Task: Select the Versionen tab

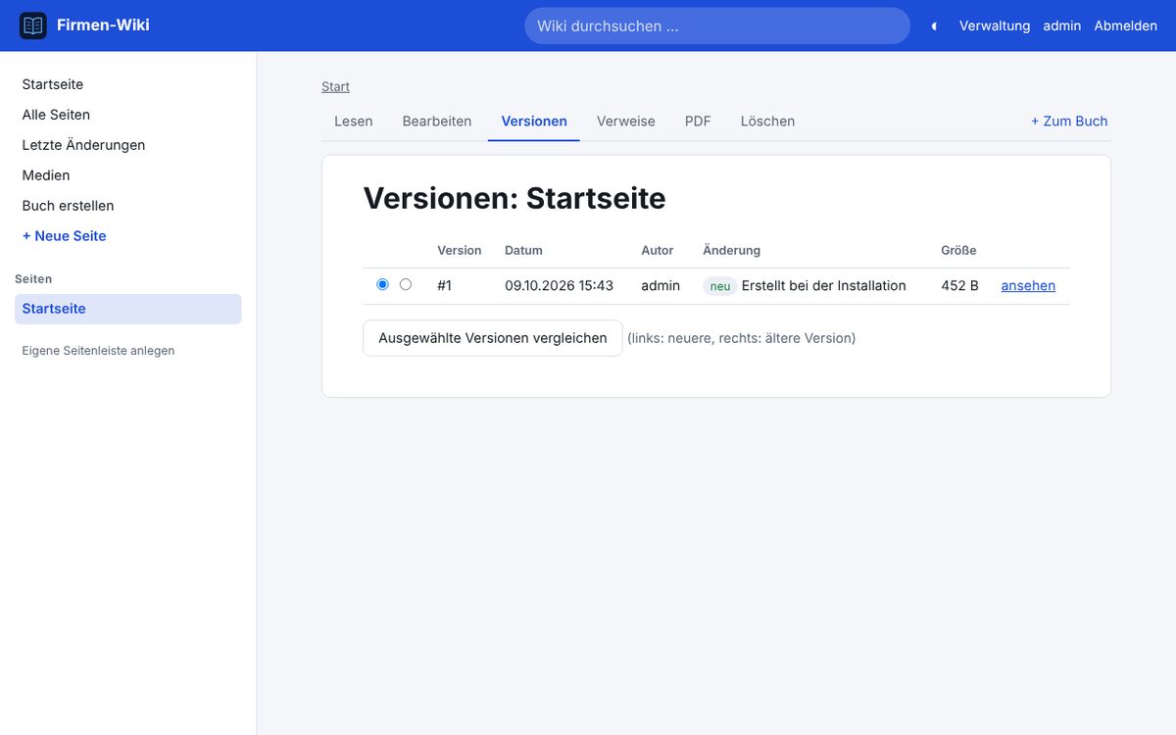Action: point(534,122)
